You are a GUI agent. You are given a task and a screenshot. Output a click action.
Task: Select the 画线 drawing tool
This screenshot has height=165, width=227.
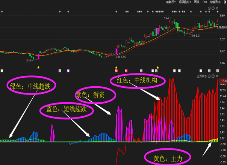197,2
